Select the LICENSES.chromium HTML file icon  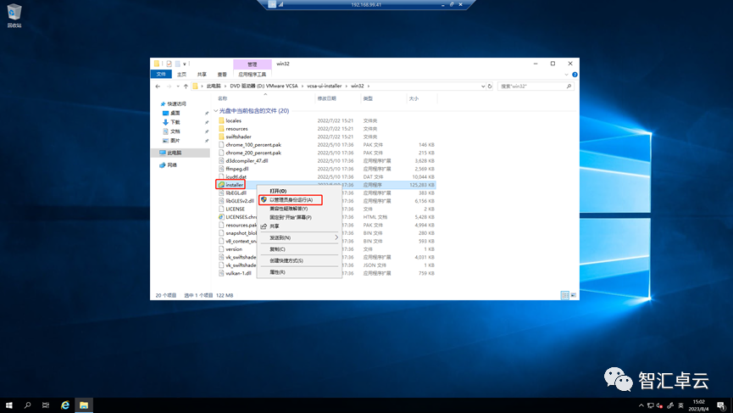point(221,217)
